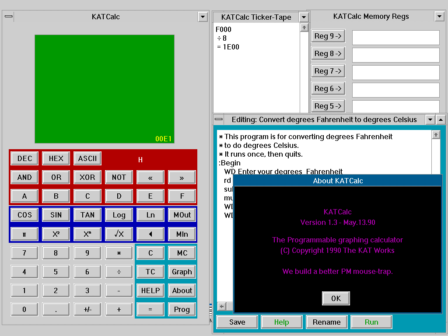448x336 pixels.
Task: Click the NOT logic button
Action: pos(119,178)
